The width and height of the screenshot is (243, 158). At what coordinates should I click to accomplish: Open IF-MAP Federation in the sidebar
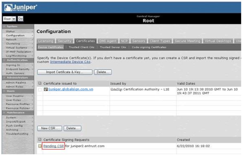point(18,52)
